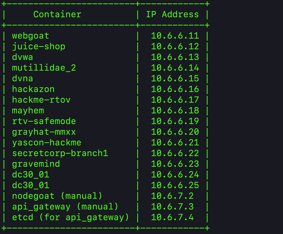Click the IP Address column header
The width and height of the screenshot is (283, 234).
[172, 14]
